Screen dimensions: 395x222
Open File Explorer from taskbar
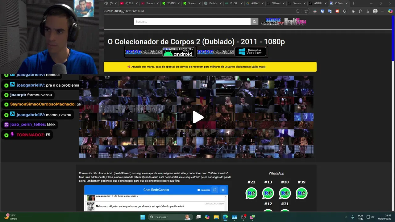point(216,217)
